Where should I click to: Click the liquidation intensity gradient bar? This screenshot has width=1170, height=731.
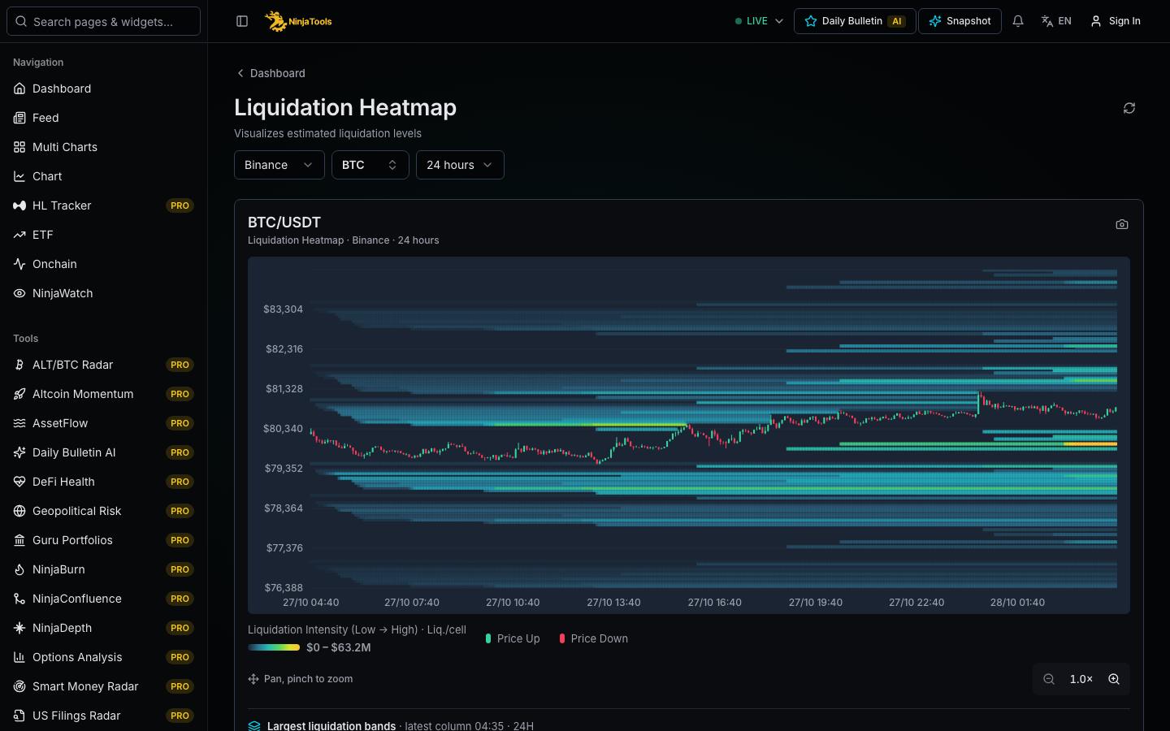(x=274, y=647)
